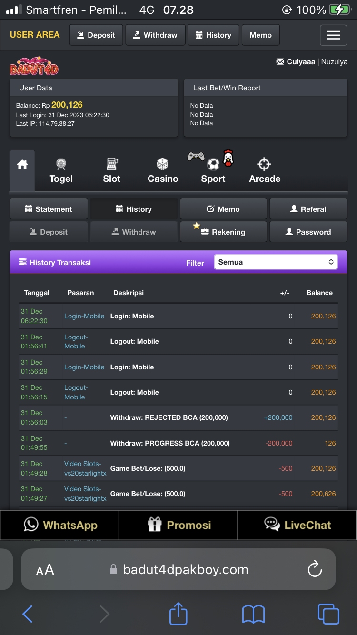Show Safari open tabs
Viewport: 357px width, 635px height.
(328, 614)
